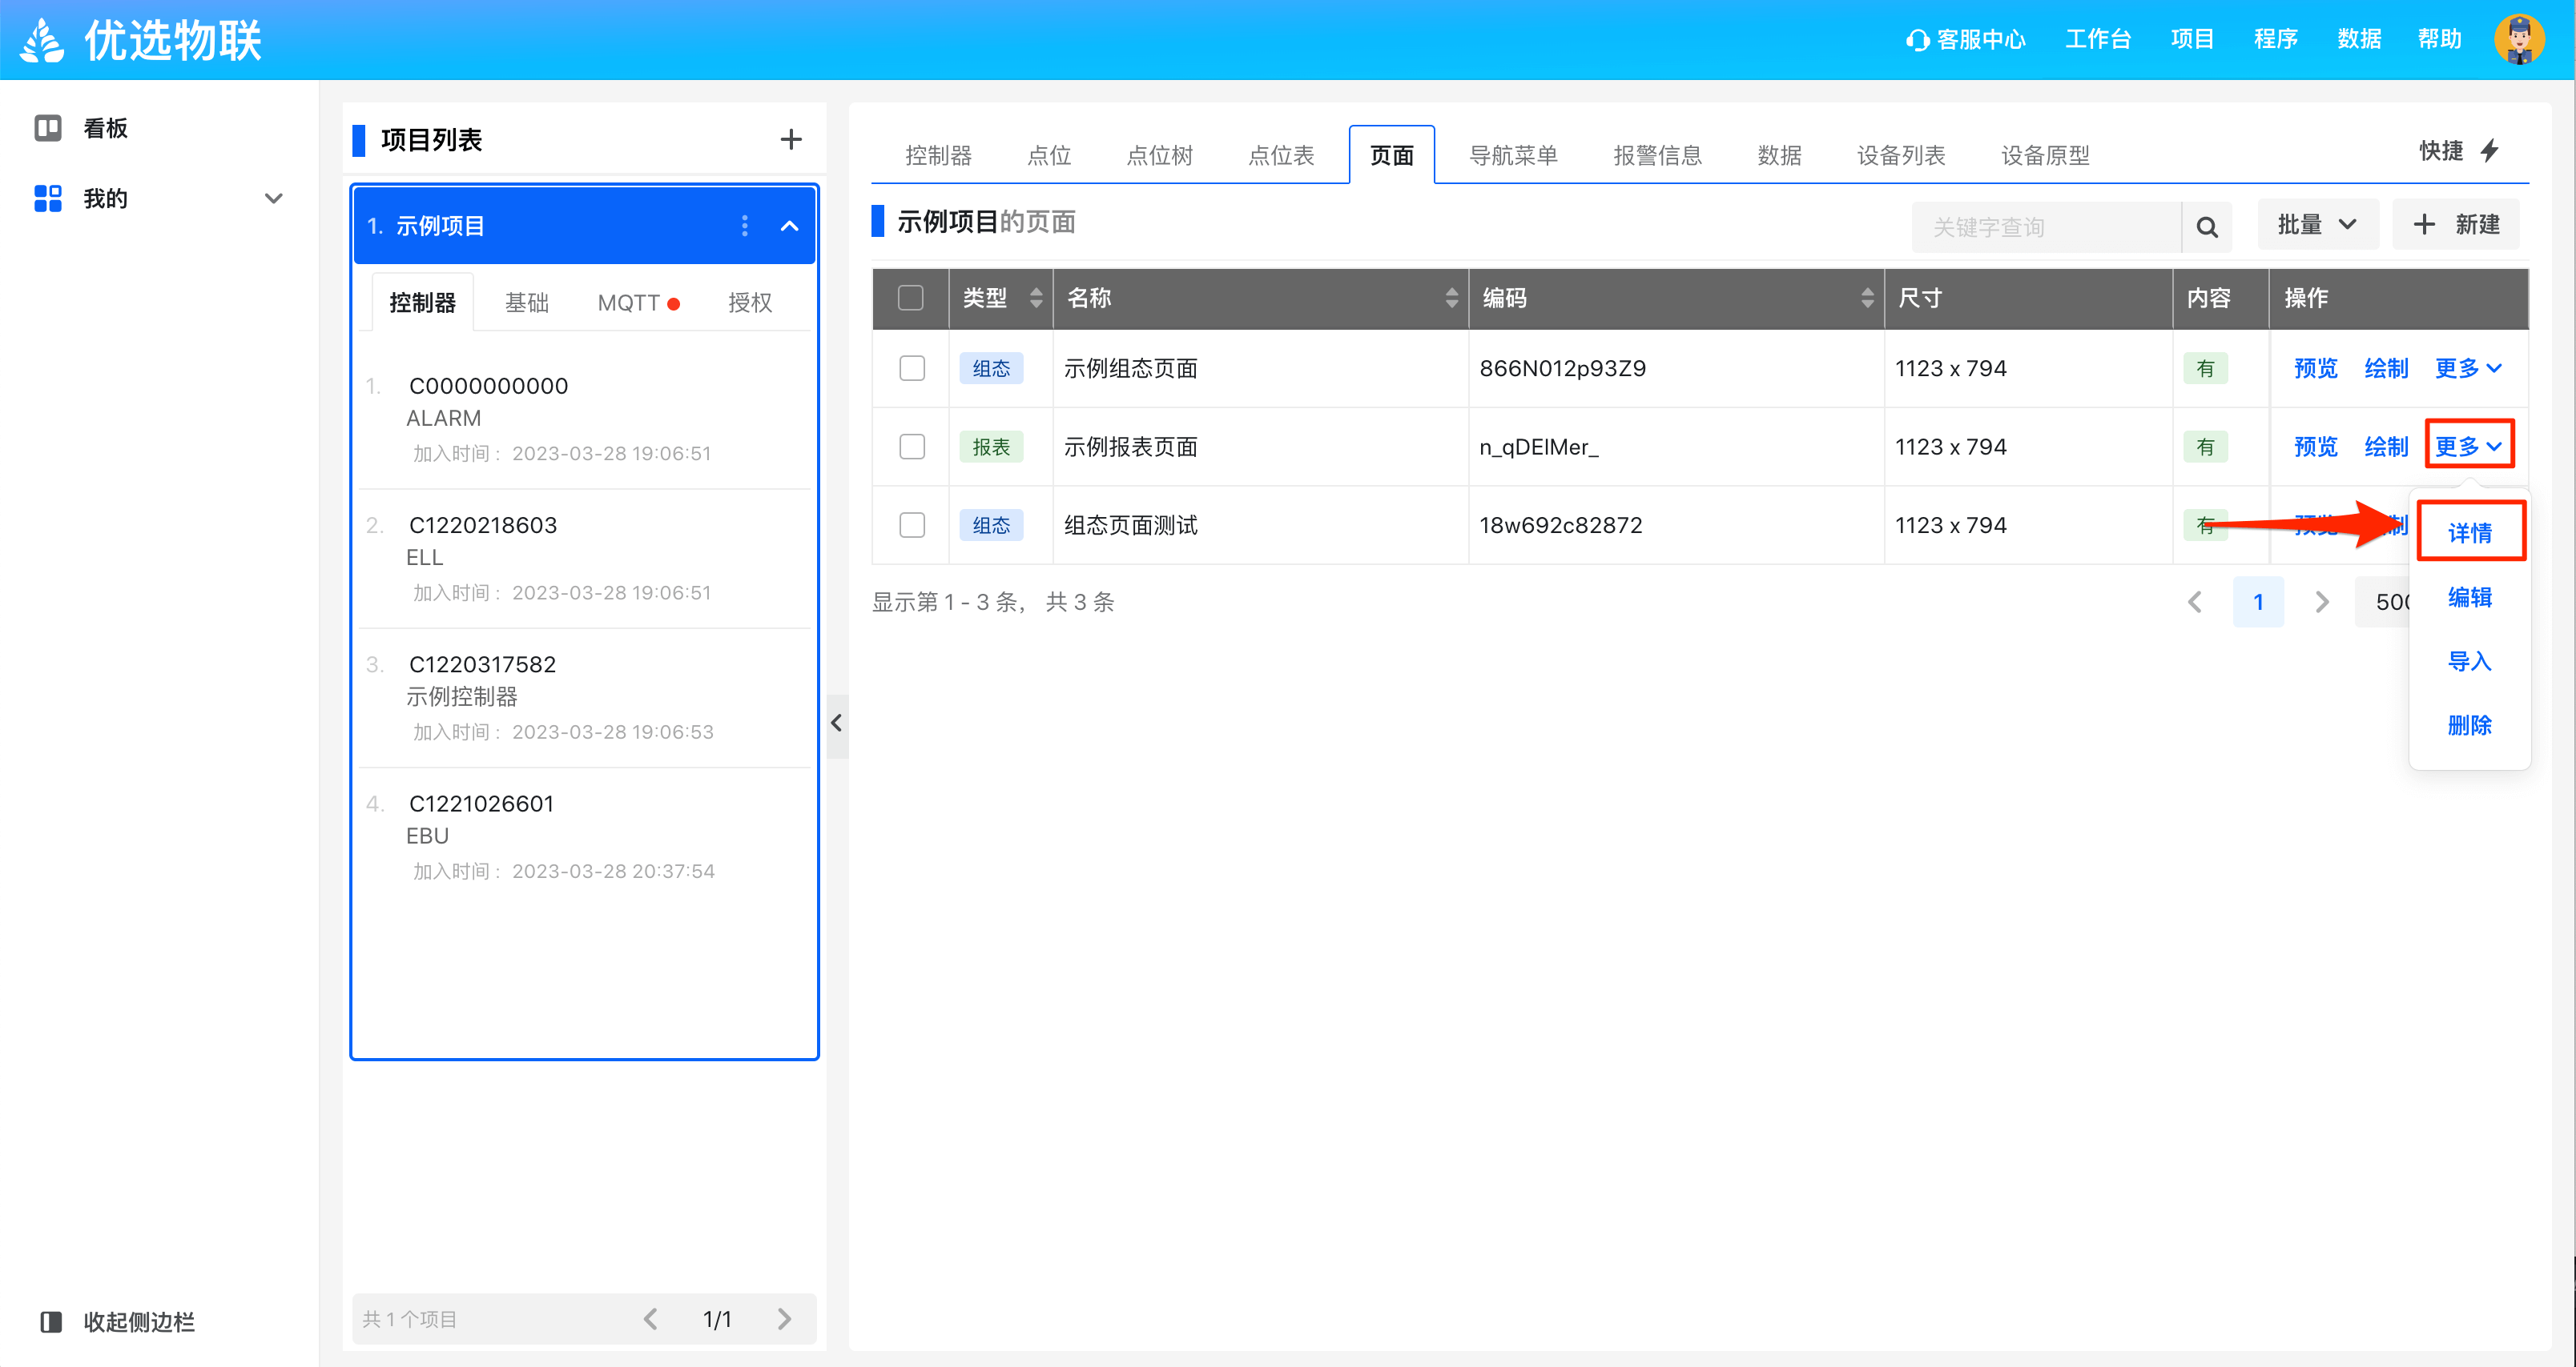The image size is (2576, 1367).
Task: Check the box for 组态页面测试
Action: click(912, 524)
